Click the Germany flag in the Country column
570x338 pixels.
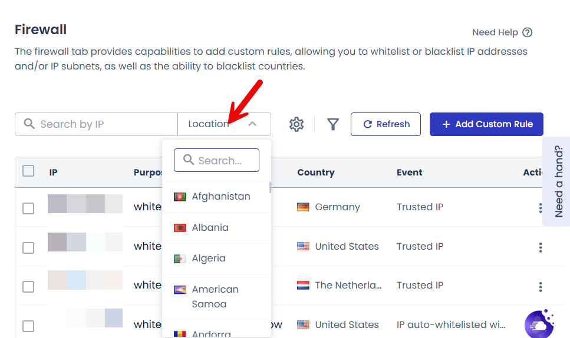(x=303, y=207)
